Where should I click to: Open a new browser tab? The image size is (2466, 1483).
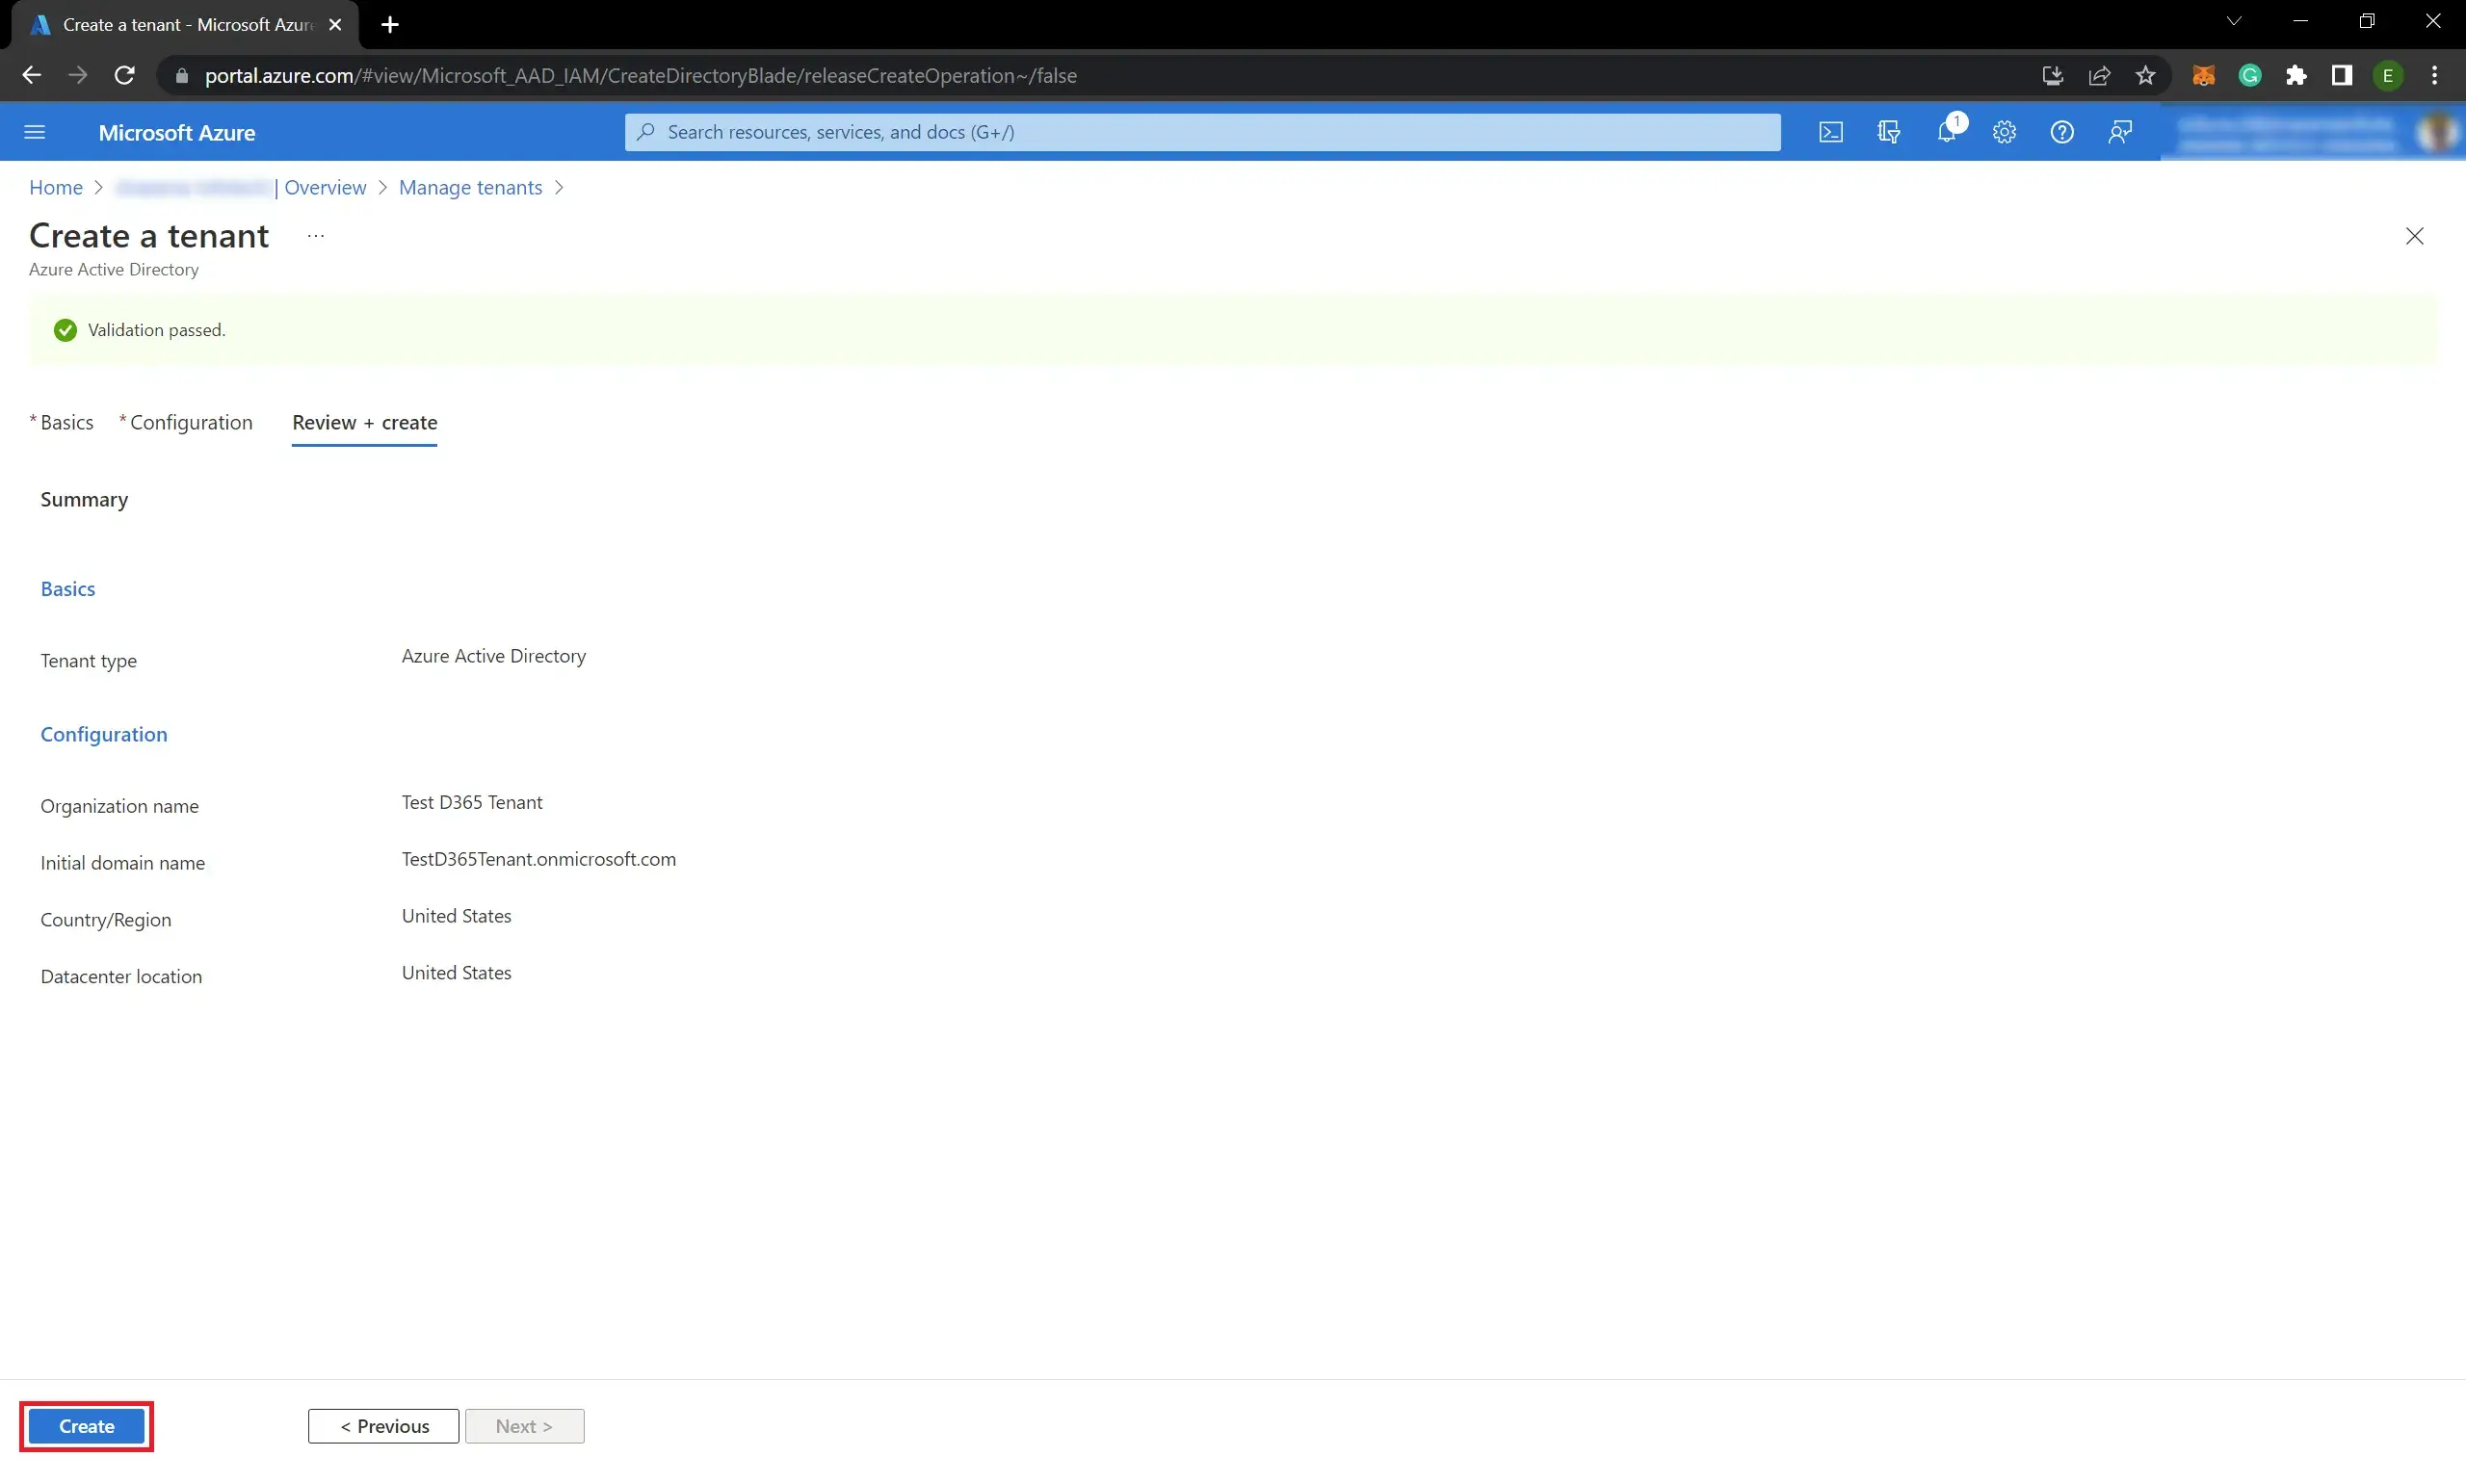(x=390, y=24)
